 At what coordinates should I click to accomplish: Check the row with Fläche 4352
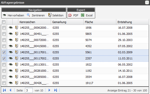click(4, 46)
